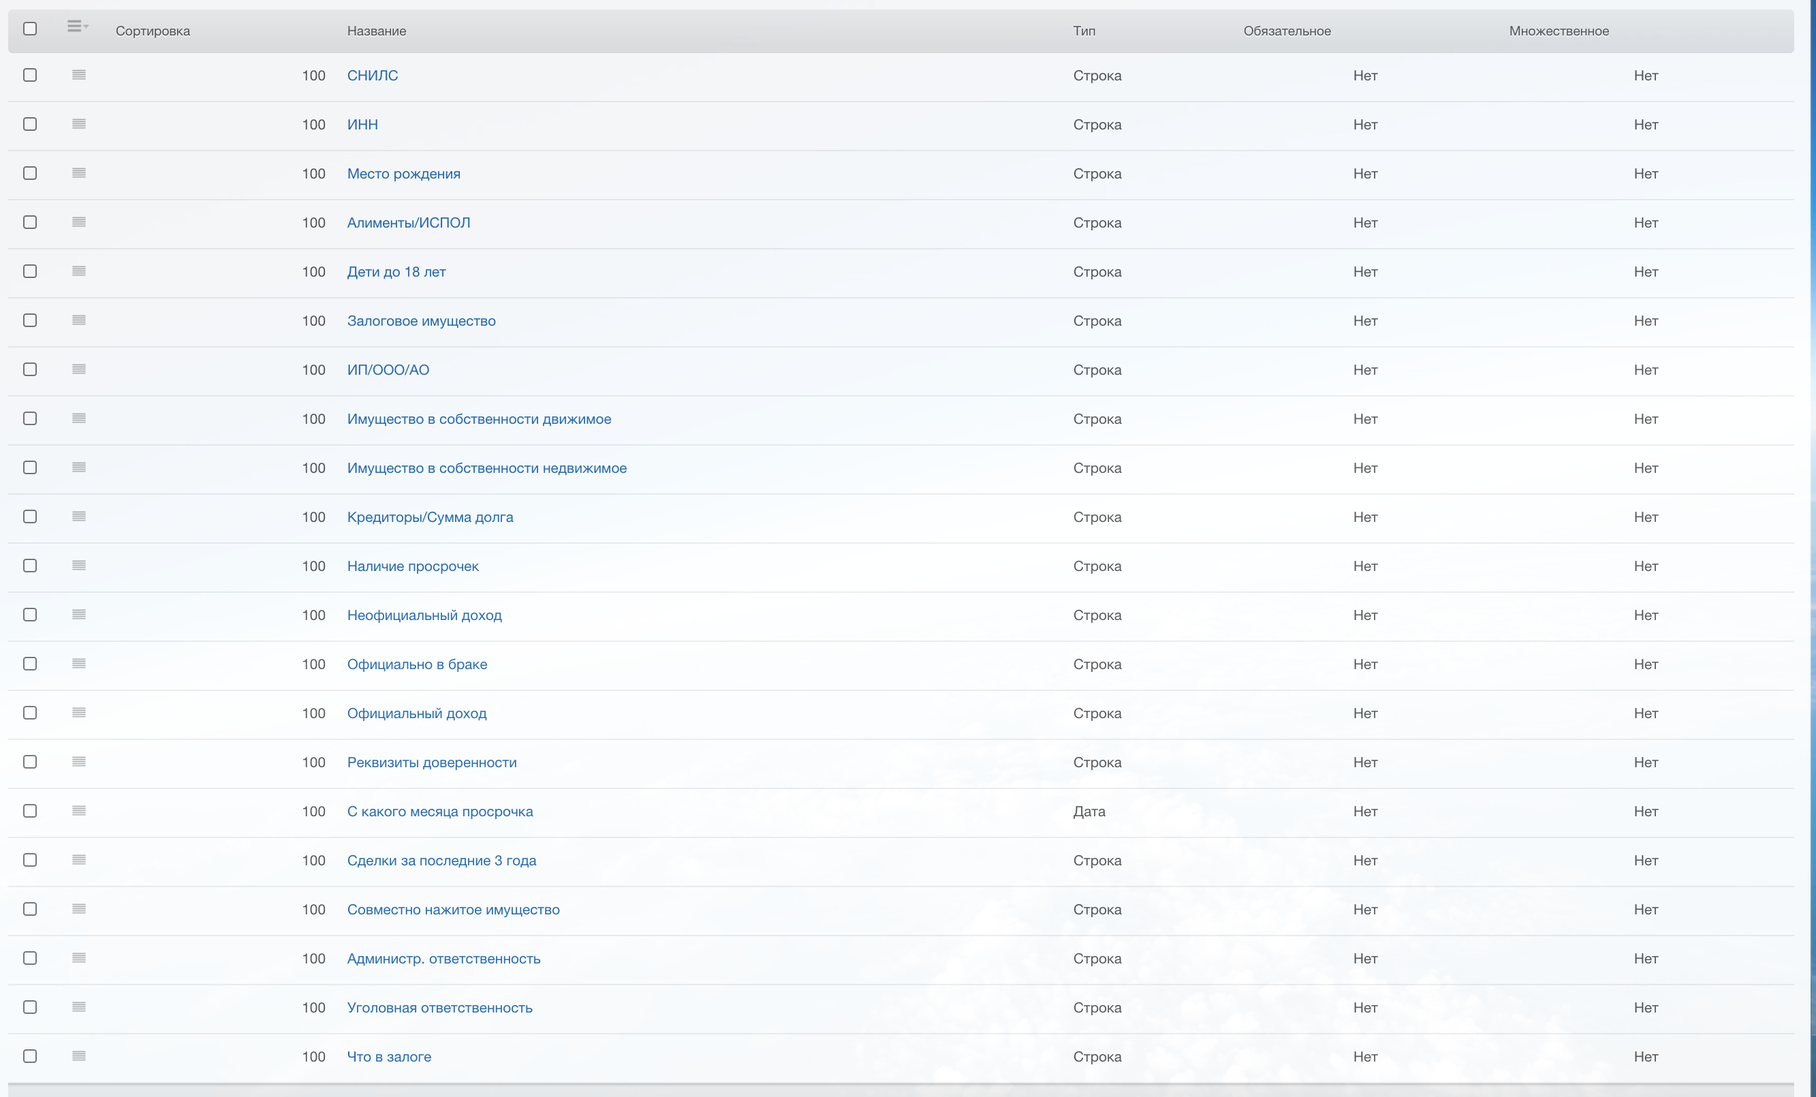Image resolution: width=1816 pixels, height=1097 pixels.
Task: Open the Дети до 18 лет field link
Action: (x=396, y=272)
